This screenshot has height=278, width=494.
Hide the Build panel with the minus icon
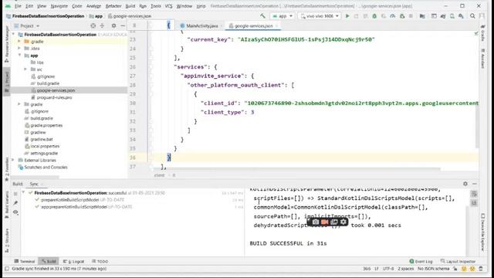pos(475,184)
